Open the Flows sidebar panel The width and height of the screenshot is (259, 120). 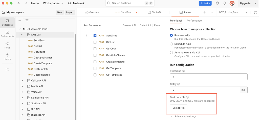[7, 46]
